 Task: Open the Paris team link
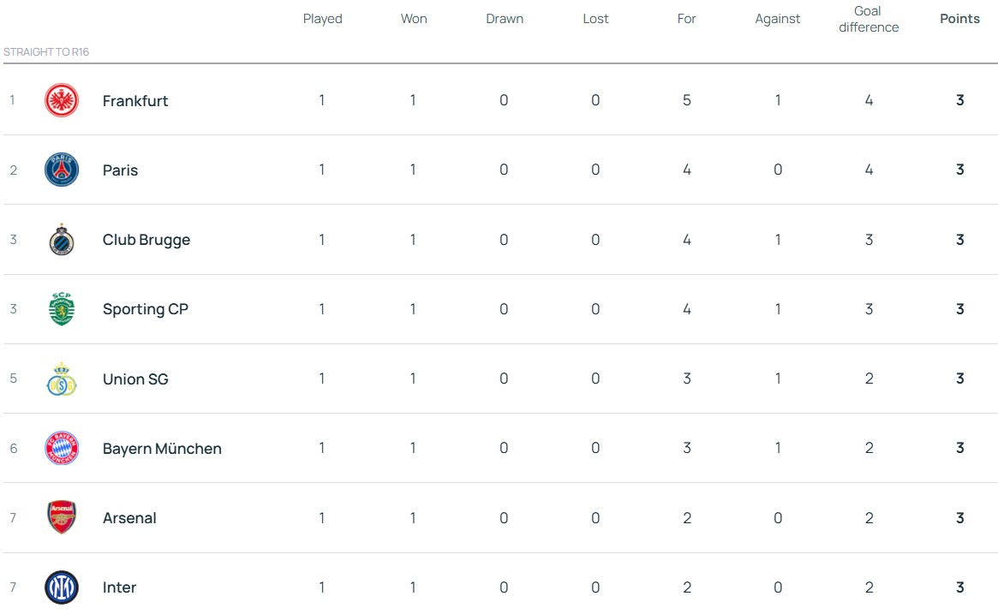(x=120, y=170)
